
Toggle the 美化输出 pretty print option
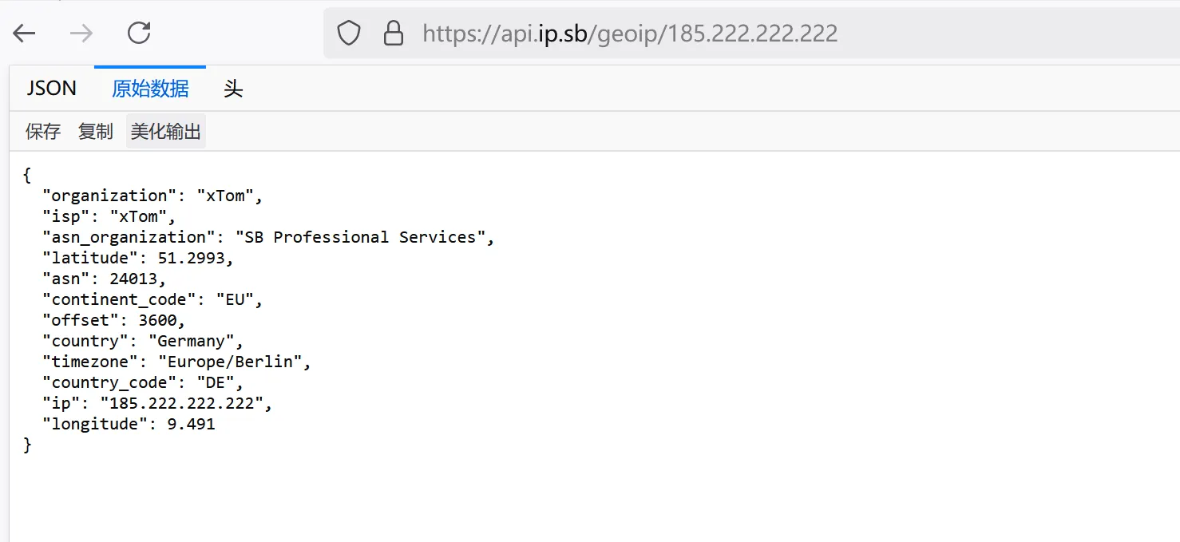pyautogui.click(x=166, y=132)
